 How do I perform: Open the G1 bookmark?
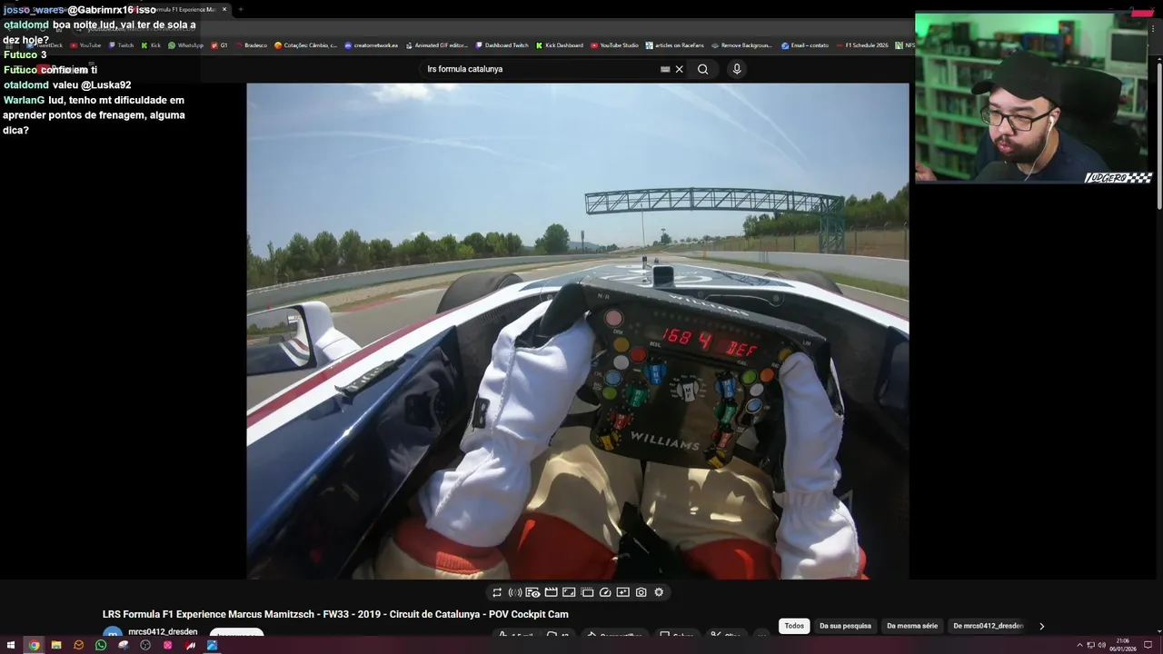click(x=219, y=45)
